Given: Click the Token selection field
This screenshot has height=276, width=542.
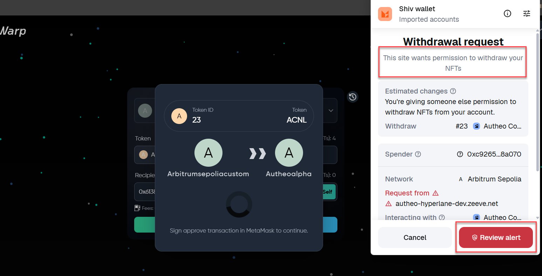Looking at the screenshot, I should tap(235, 154).
